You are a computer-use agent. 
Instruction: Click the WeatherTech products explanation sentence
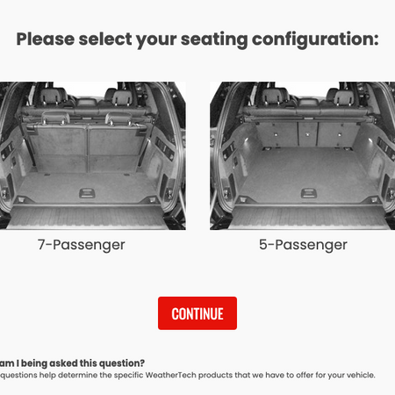188,375
